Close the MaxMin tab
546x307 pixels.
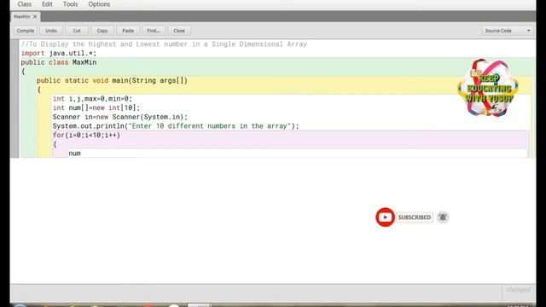click(x=35, y=16)
